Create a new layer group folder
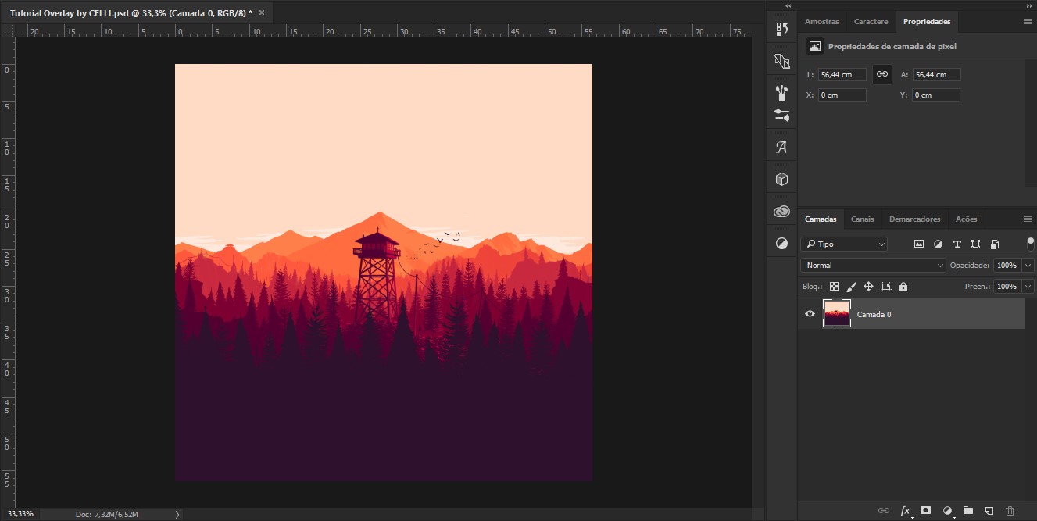Viewport: 1037px width, 521px height. pyautogui.click(x=967, y=510)
